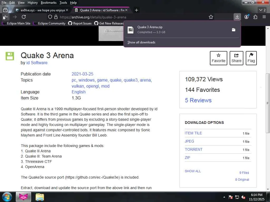Click the English language link
This screenshot has width=270, height=202.
click(79, 92)
